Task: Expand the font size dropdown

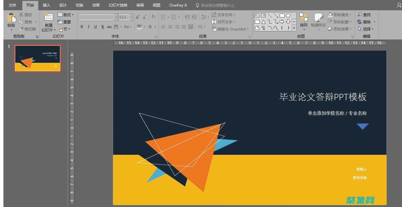Action: [132, 17]
